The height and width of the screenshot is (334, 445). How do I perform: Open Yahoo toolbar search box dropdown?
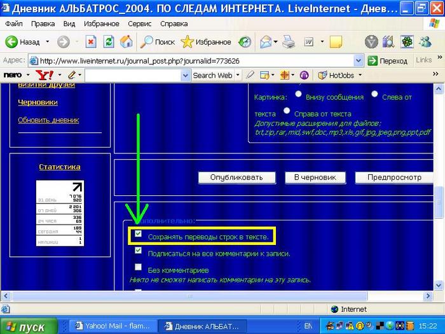185,75
